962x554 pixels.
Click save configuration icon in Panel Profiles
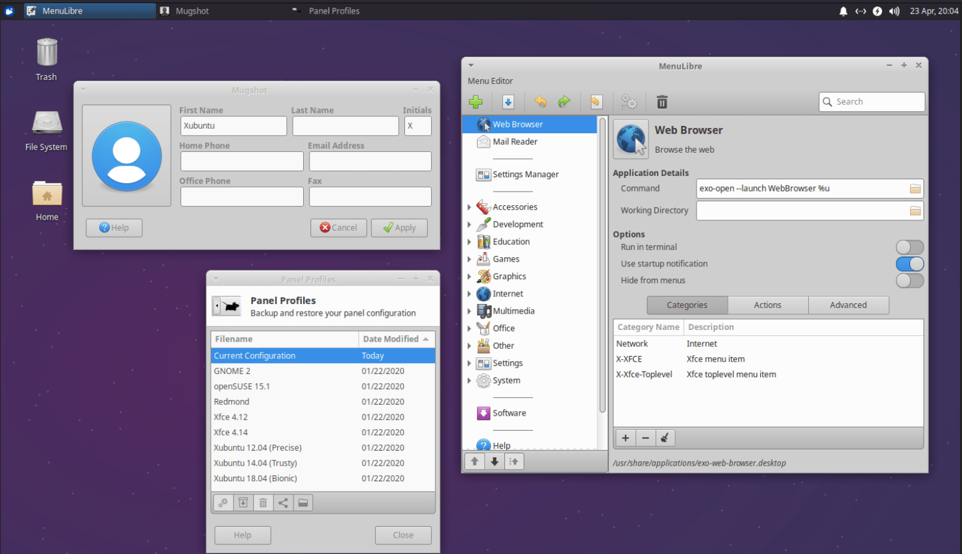243,503
